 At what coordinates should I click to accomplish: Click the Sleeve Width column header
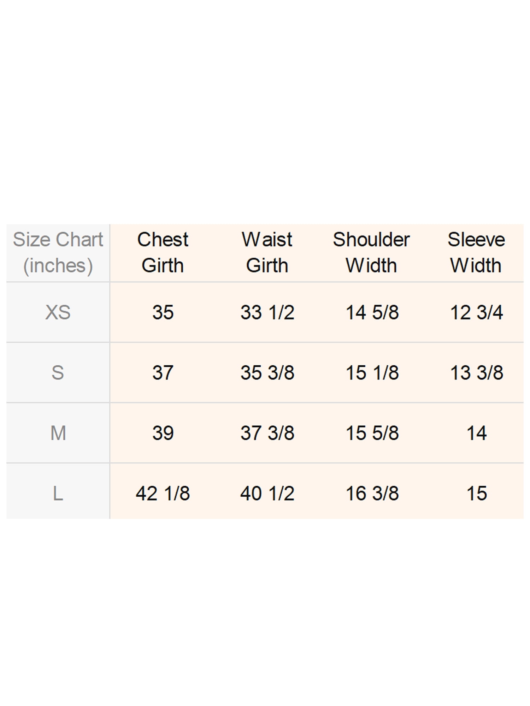click(476, 253)
